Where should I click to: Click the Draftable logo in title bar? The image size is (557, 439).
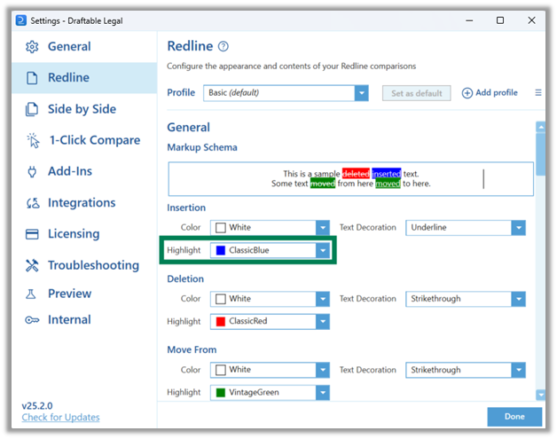[x=21, y=20]
